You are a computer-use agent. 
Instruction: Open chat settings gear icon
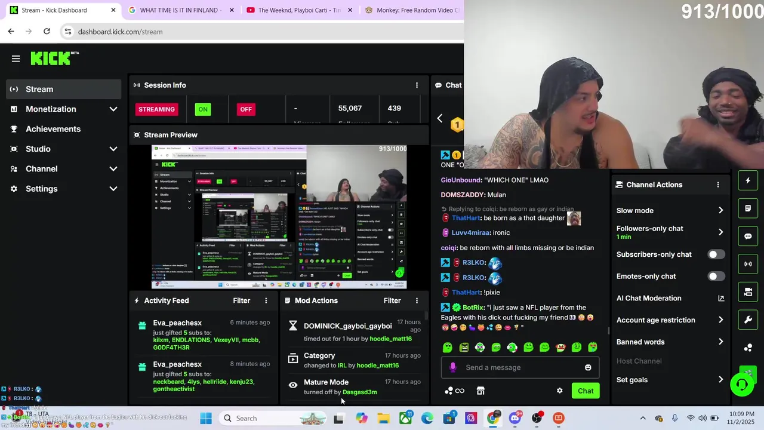click(559, 391)
